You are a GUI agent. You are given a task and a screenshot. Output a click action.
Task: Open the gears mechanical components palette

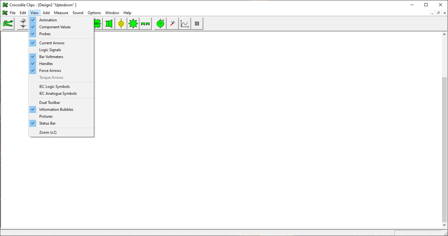[x=133, y=23]
